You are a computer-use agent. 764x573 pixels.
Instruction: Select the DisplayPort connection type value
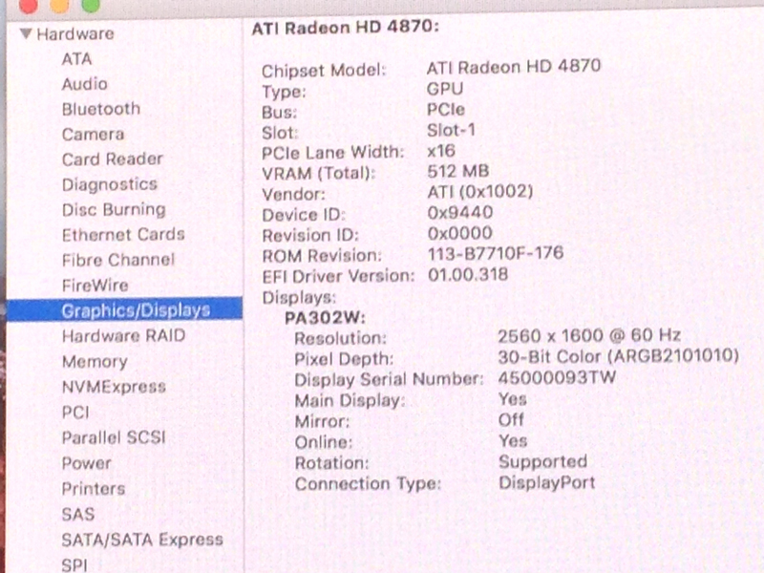pyautogui.click(x=547, y=482)
